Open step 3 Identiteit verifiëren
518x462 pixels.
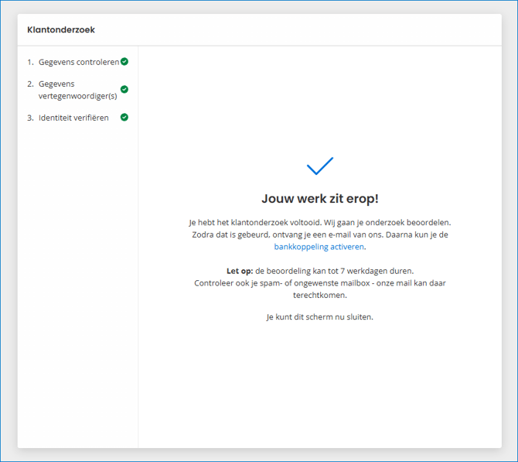[73, 118]
